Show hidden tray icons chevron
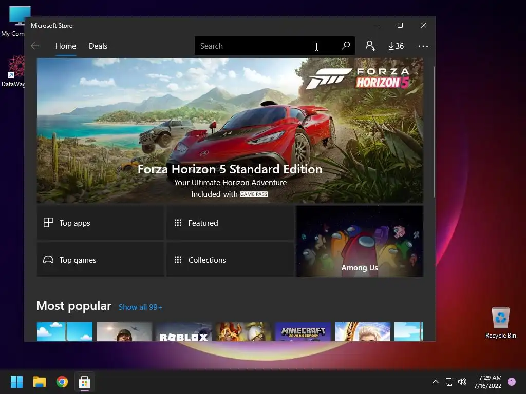The image size is (526, 394). tap(436, 382)
